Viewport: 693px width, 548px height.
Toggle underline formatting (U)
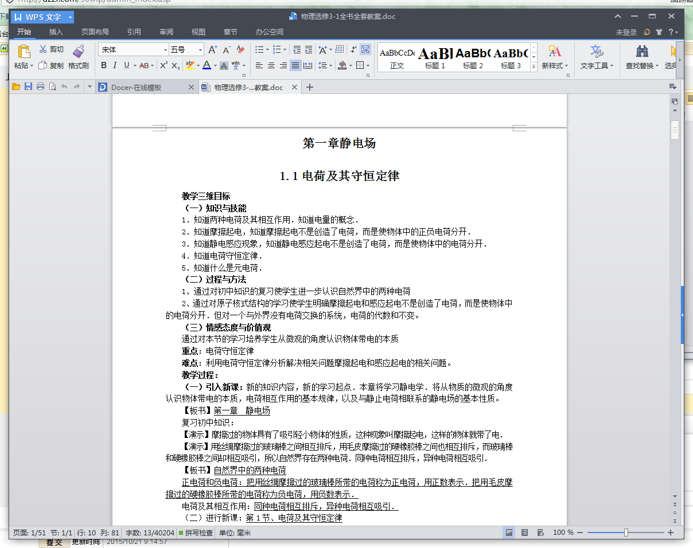127,65
